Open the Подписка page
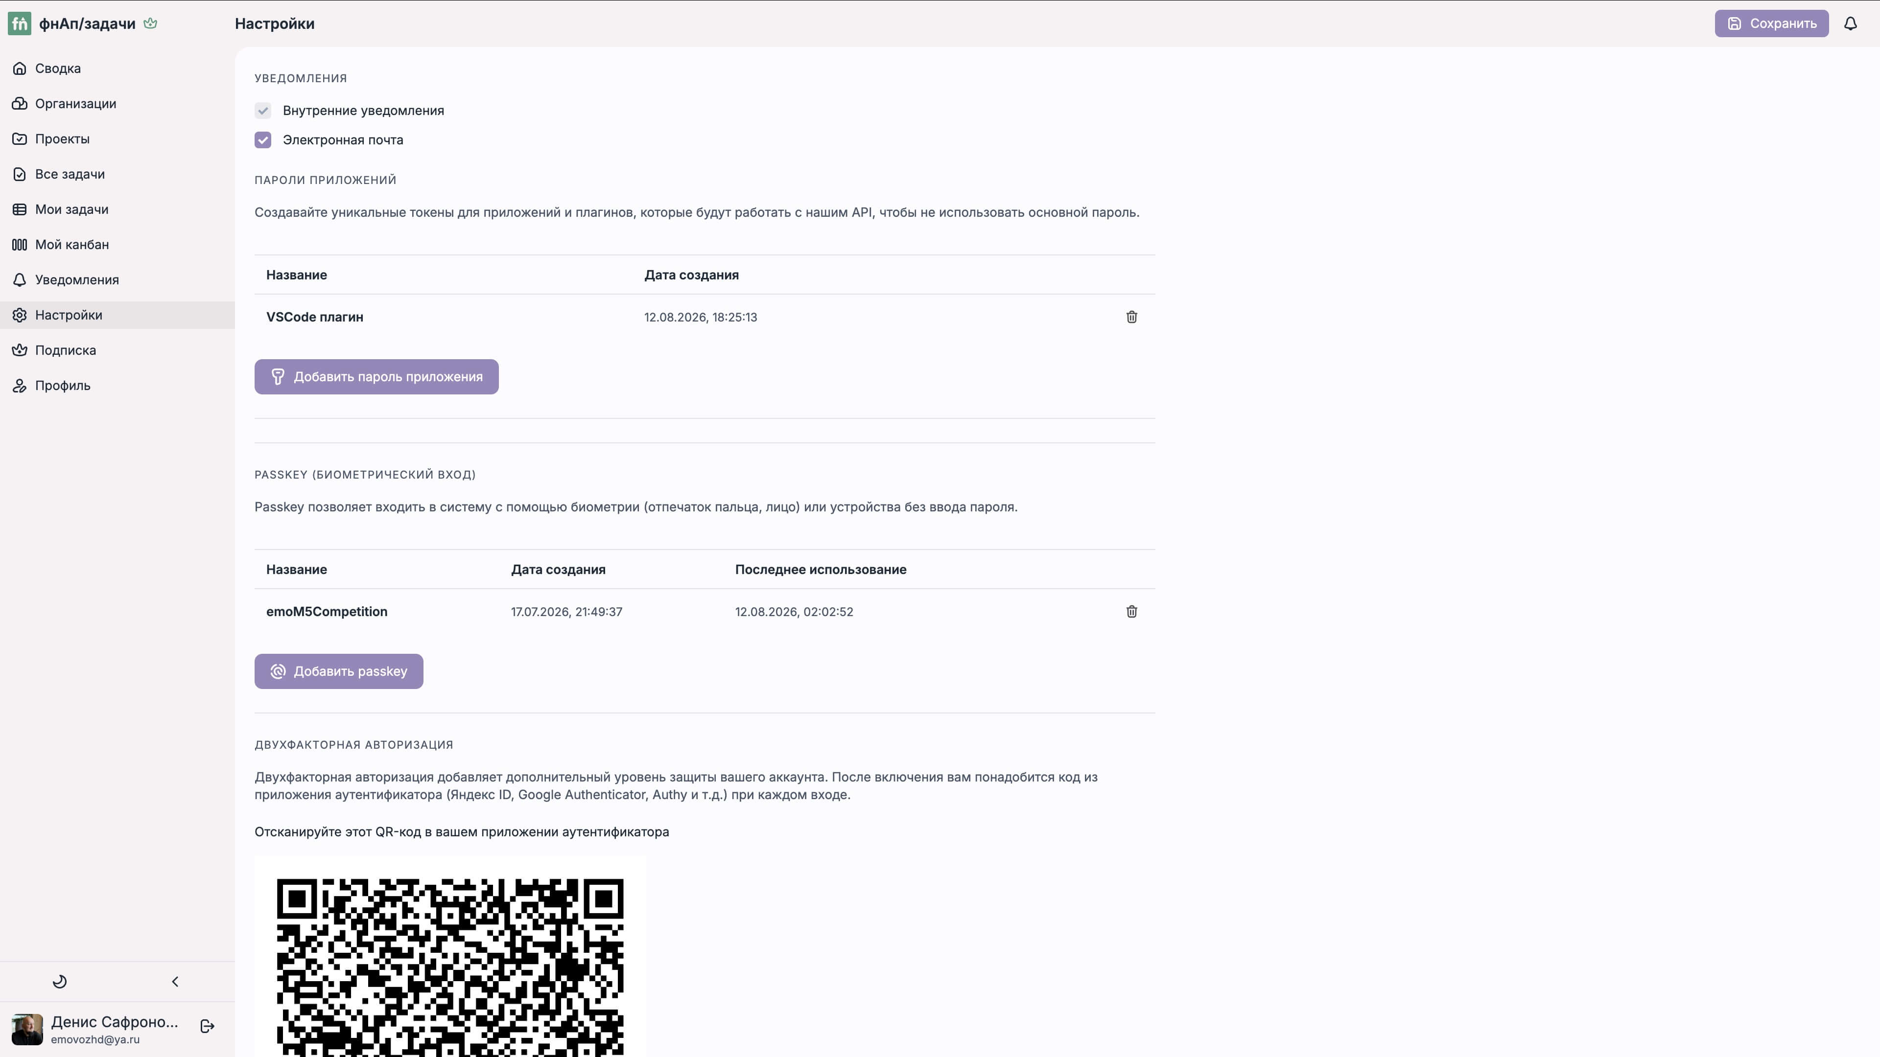1880x1057 pixels. tap(117, 350)
